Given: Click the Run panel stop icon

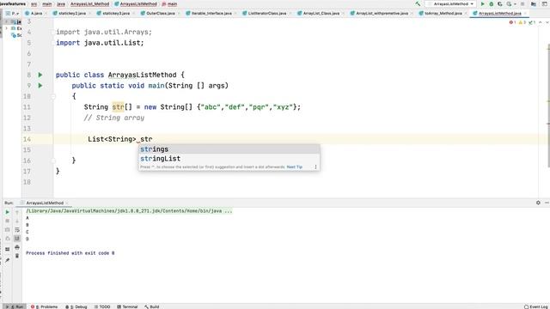Looking at the screenshot, I should [8, 221].
